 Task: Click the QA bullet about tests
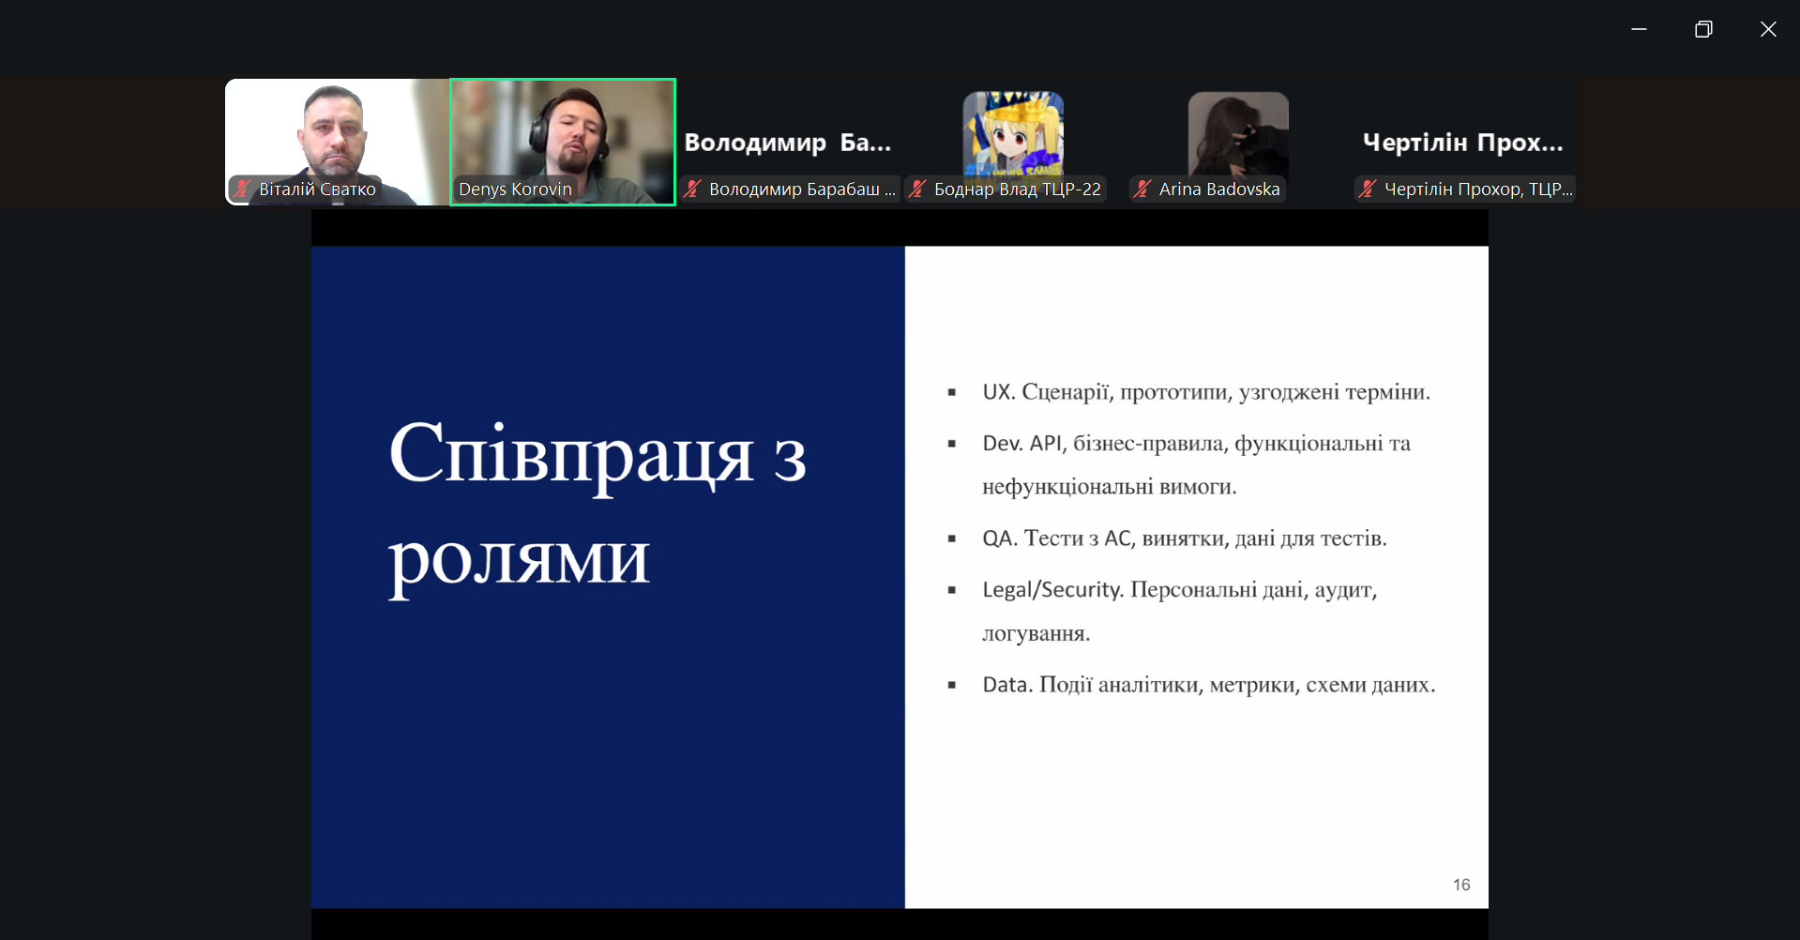pos(1184,538)
